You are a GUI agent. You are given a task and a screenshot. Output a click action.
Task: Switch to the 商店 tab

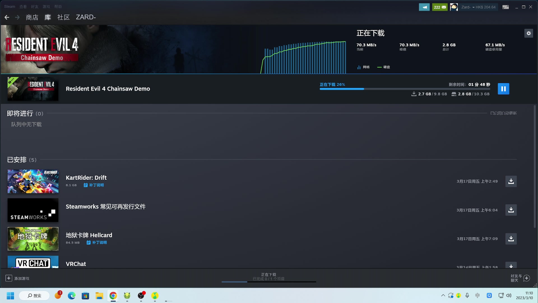(32, 17)
